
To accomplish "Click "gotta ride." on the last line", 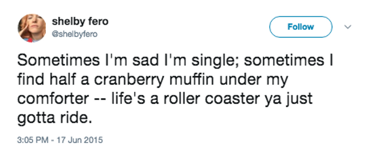I will pos(54,118).
